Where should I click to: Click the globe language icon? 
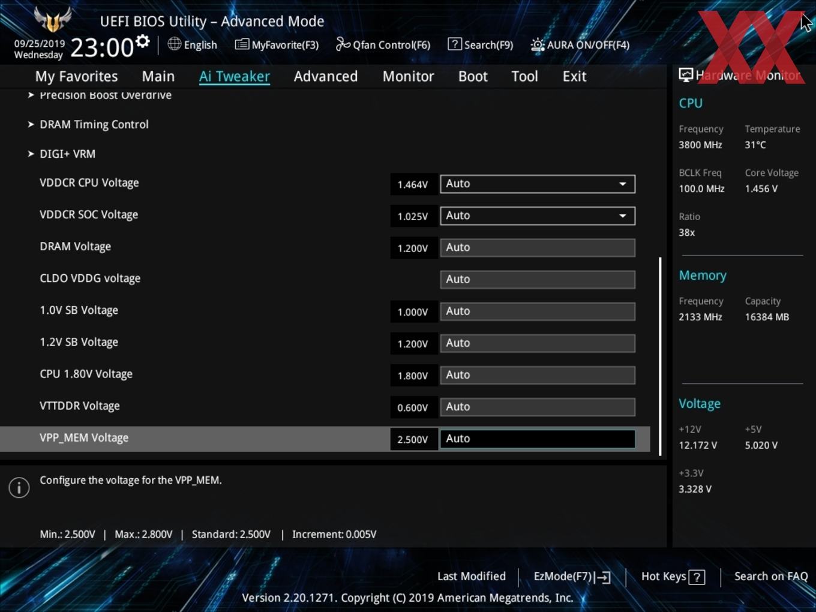point(174,44)
